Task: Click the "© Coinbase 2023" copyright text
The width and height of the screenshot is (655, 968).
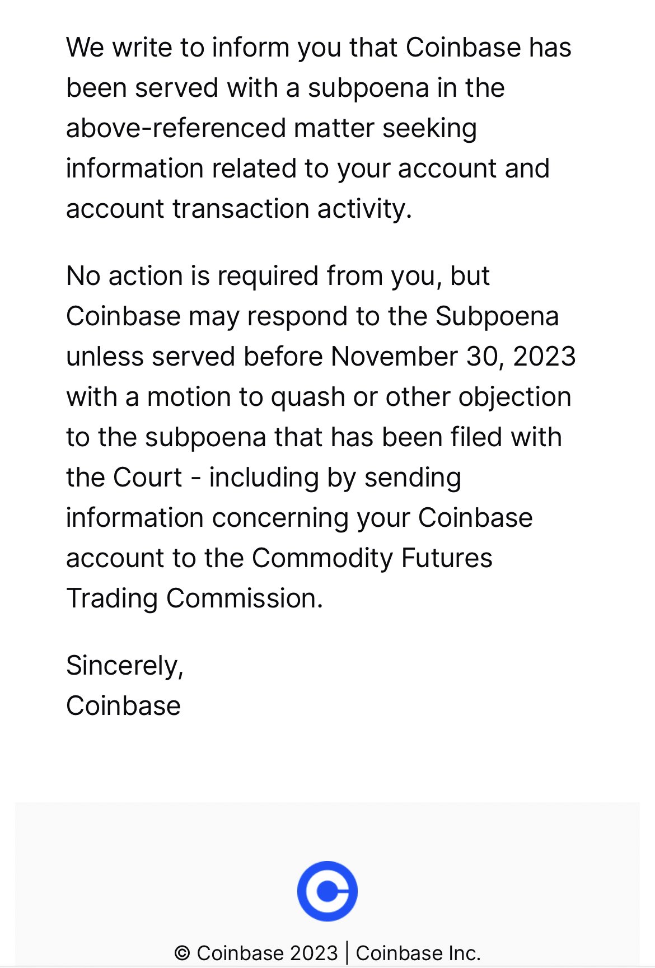Action: pos(256,953)
